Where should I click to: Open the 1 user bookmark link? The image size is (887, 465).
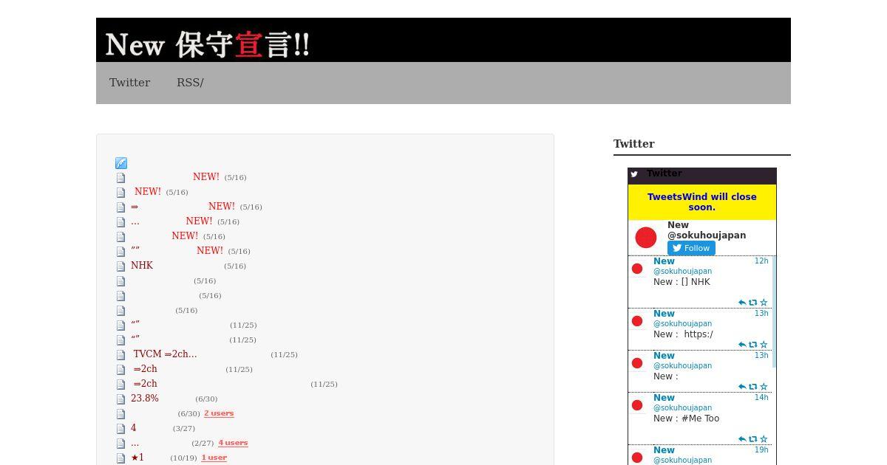[214, 458]
